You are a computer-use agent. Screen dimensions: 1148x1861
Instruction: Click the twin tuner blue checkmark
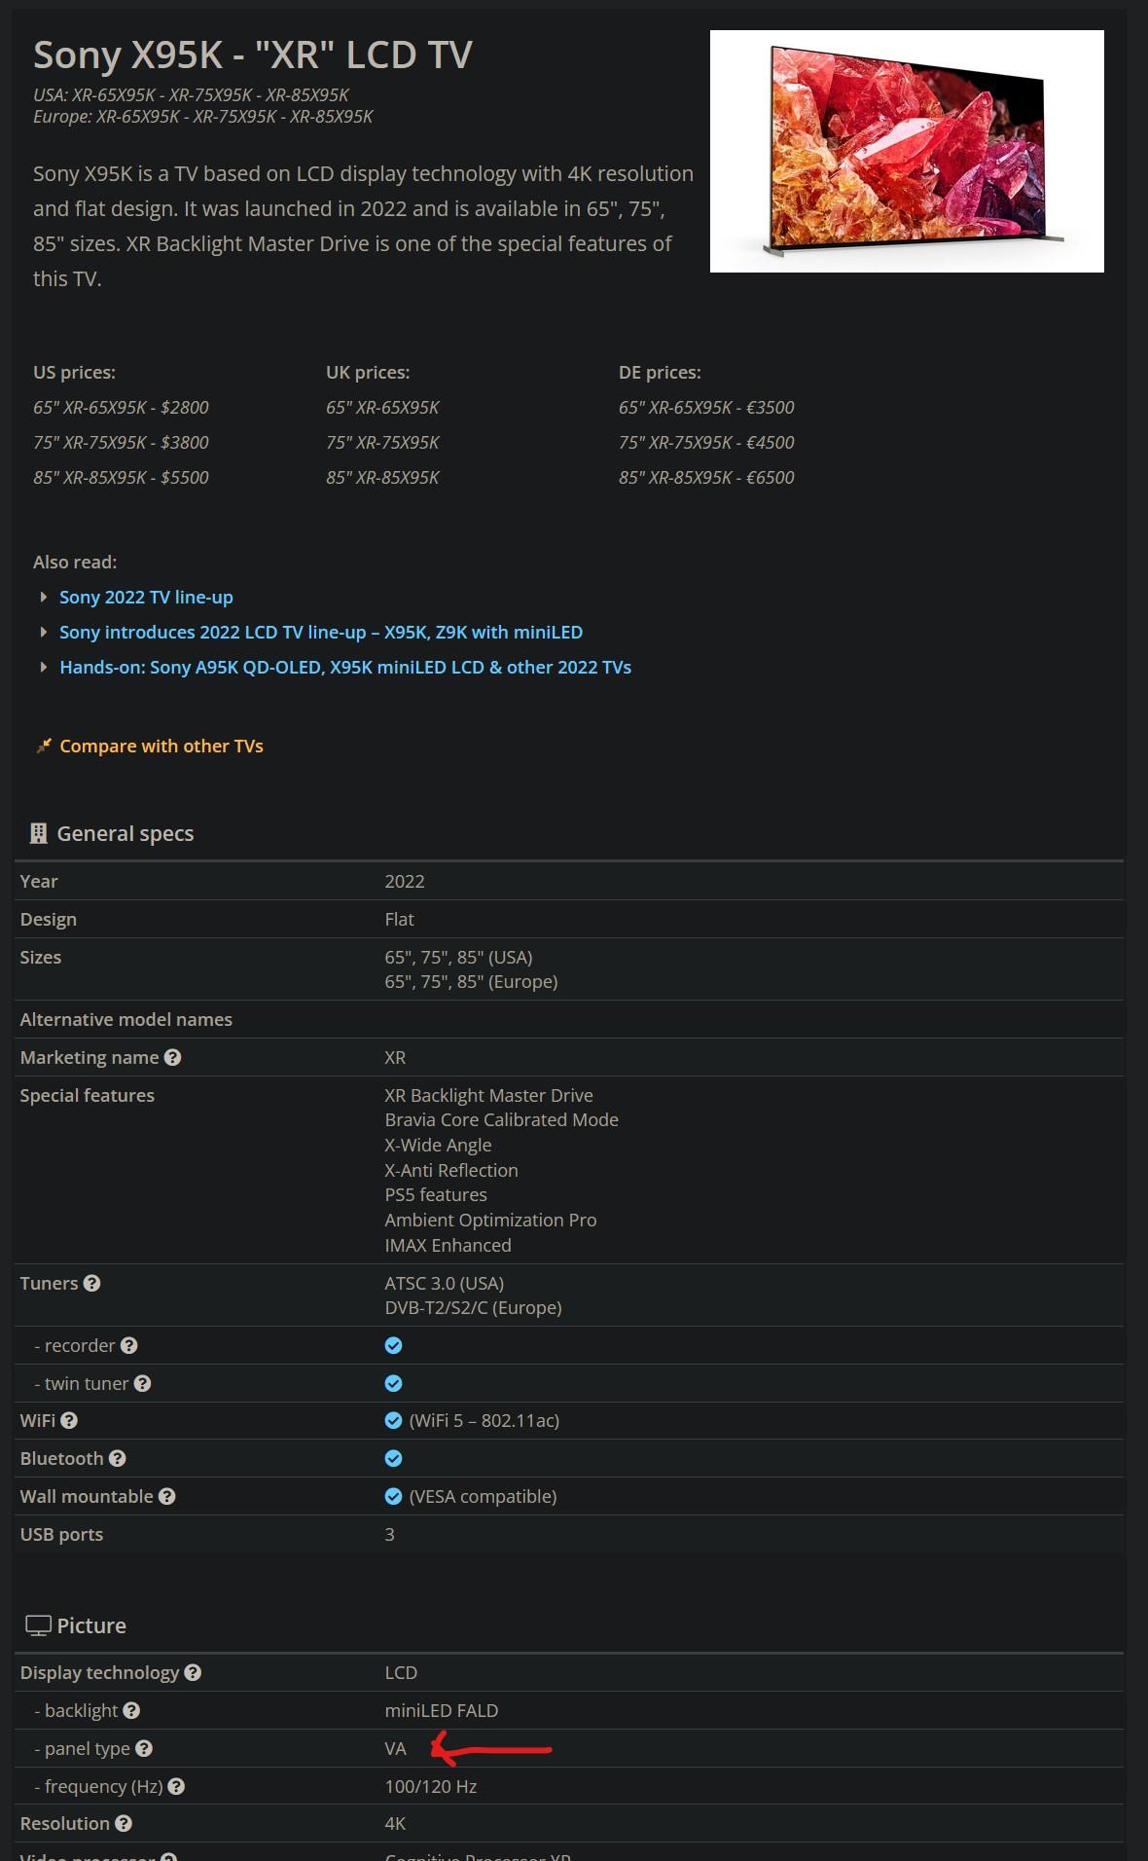(393, 1383)
